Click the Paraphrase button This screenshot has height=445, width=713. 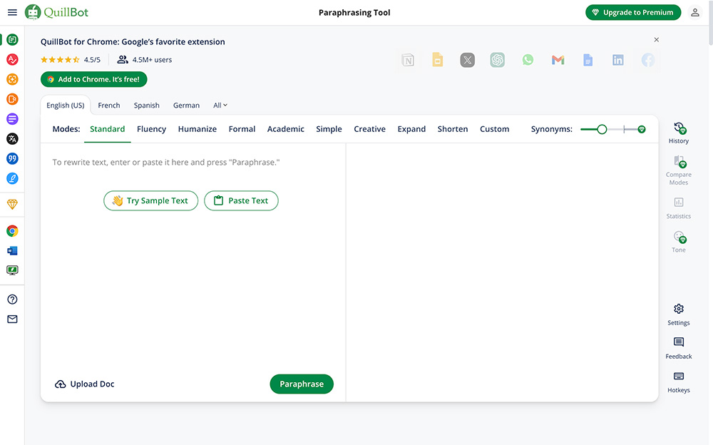coord(302,384)
